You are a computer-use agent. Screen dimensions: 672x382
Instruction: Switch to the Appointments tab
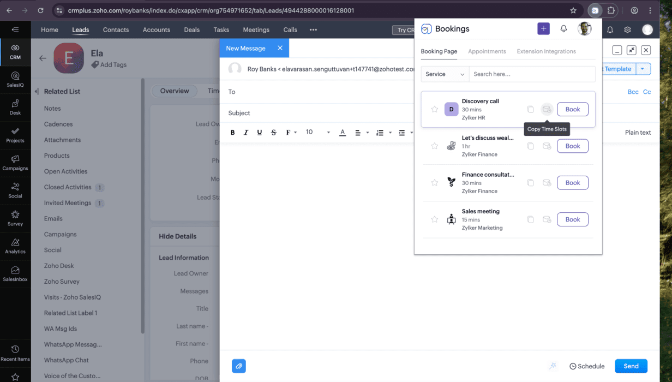tap(487, 51)
